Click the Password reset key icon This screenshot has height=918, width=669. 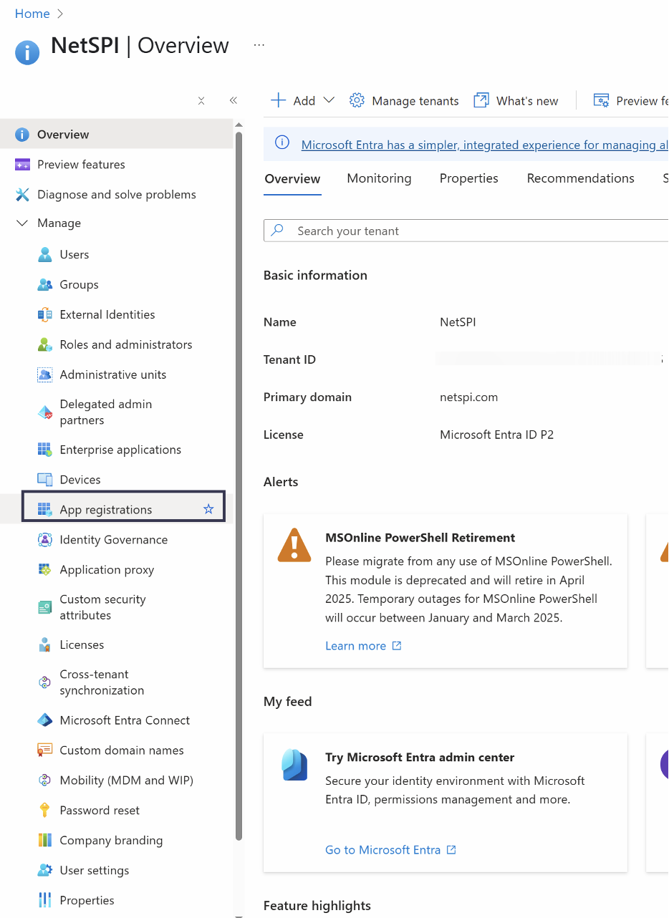tap(45, 811)
